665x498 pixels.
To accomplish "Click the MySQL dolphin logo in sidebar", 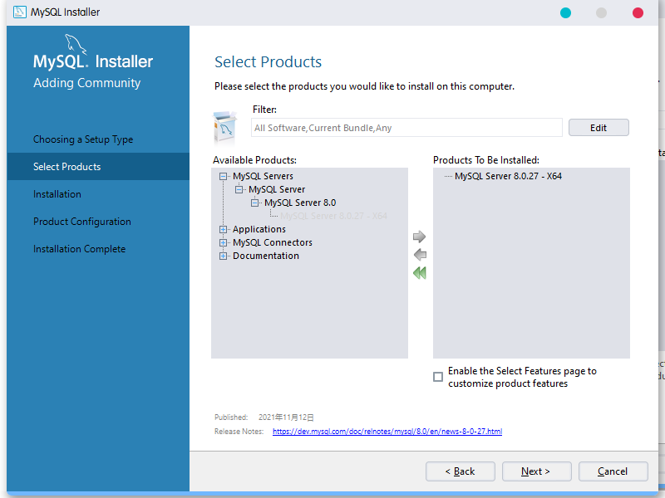I will [76, 44].
